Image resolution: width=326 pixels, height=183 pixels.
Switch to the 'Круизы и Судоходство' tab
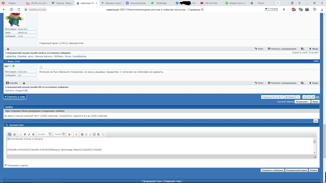pos(112,3)
